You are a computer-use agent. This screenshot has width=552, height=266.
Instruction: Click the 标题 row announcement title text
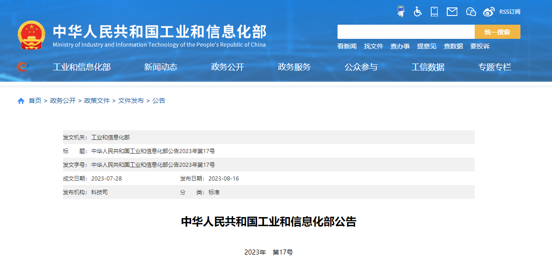(x=153, y=151)
